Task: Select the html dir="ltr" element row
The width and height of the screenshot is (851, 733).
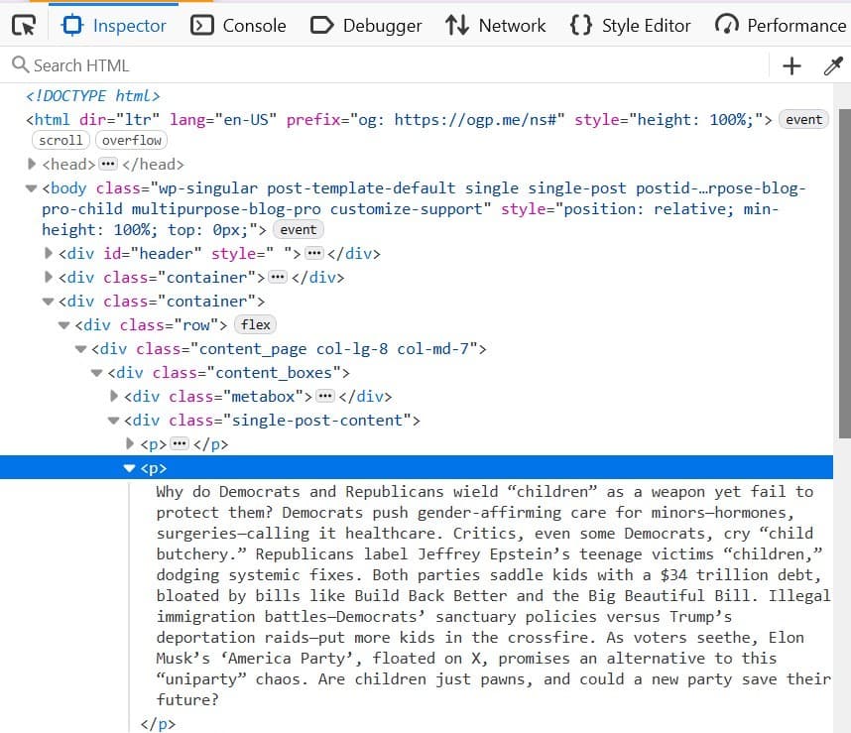Action: 399,119
